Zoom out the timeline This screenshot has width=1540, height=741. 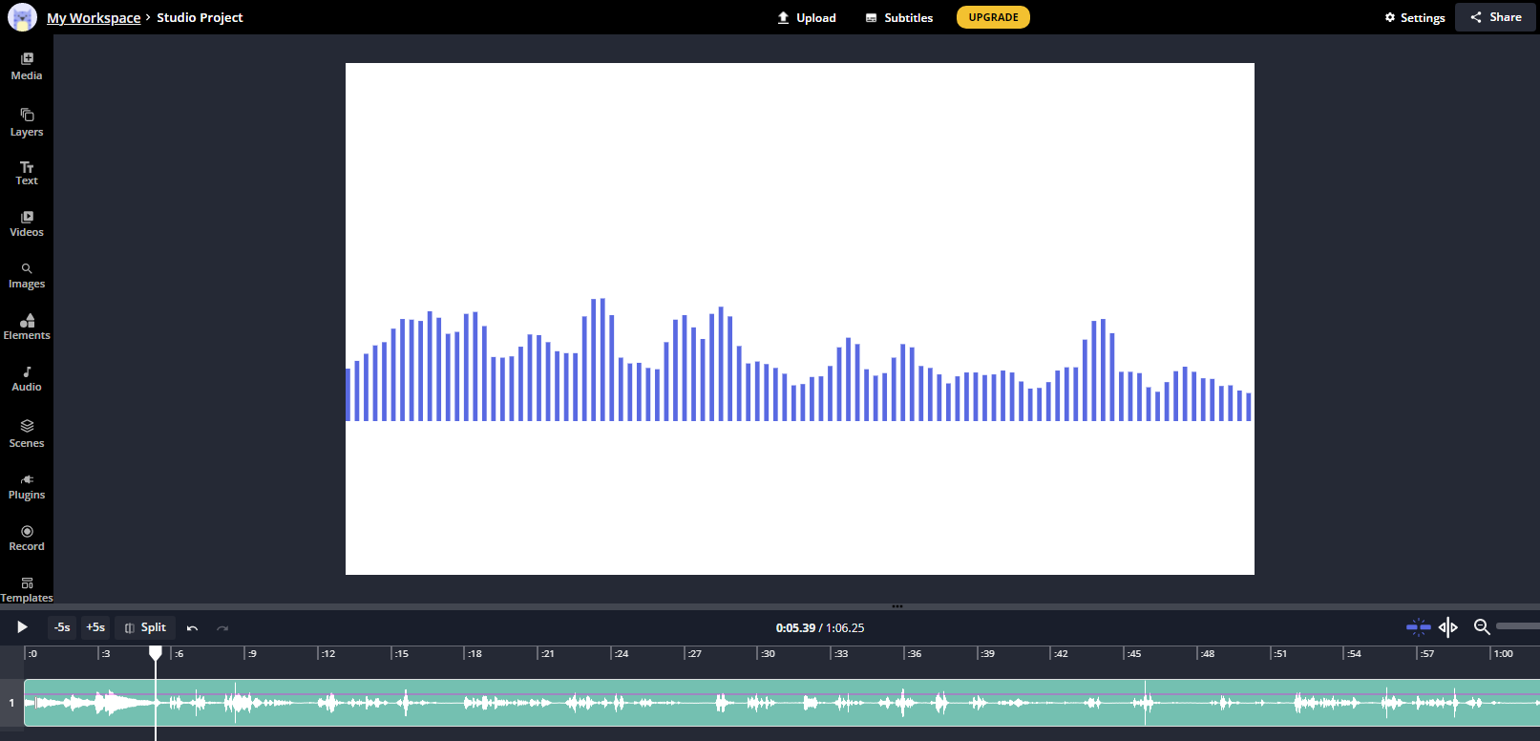1482,627
